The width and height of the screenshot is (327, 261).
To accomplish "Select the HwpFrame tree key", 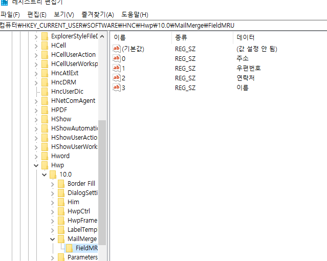I will pyautogui.click(x=82, y=221).
